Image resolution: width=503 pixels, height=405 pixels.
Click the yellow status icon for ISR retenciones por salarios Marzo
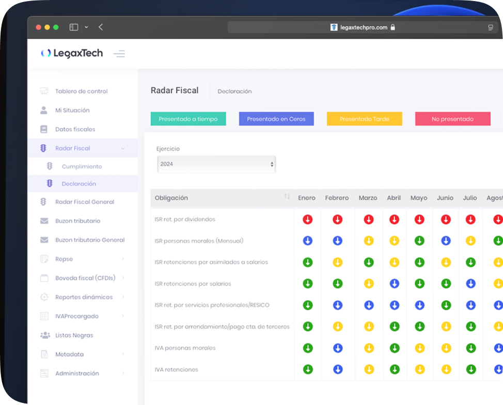point(368,284)
